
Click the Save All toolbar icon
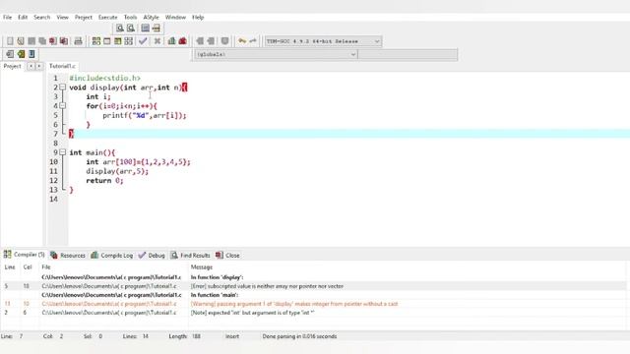(42, 41)
